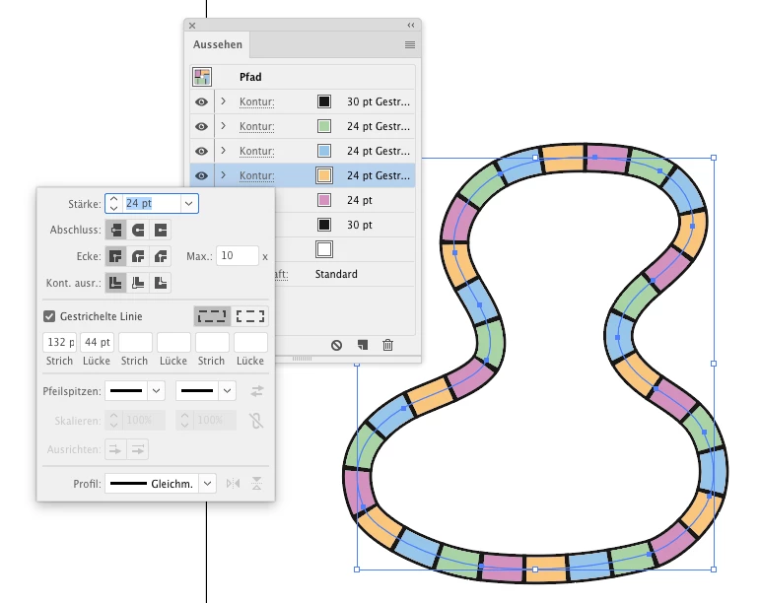
Task: Hide the green 24 pt Kontur
Action: click(202, 126)
